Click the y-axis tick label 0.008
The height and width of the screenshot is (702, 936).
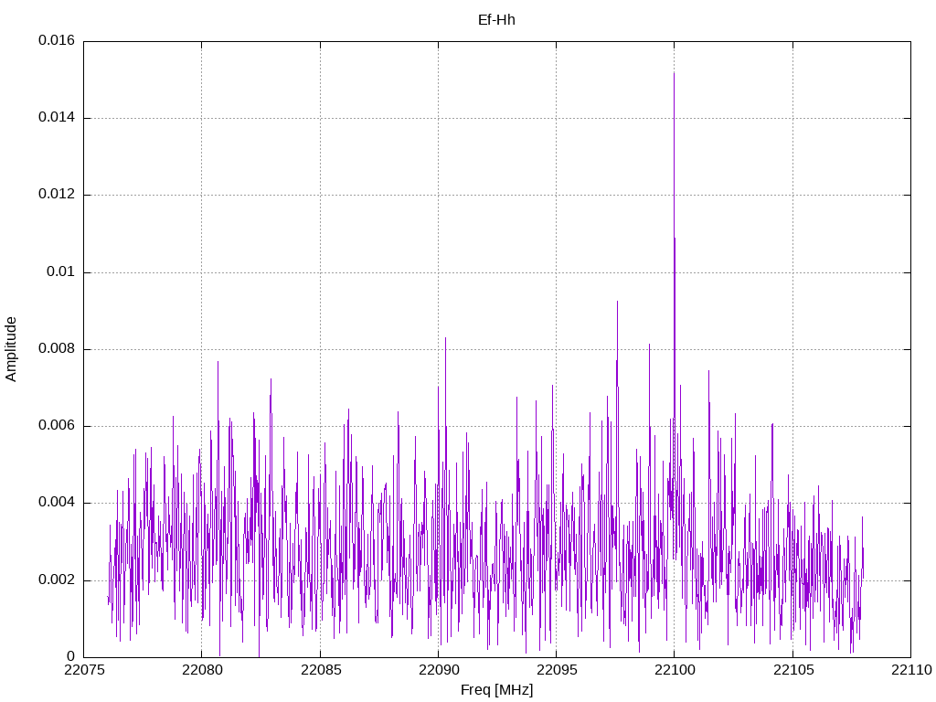point(56,349)
